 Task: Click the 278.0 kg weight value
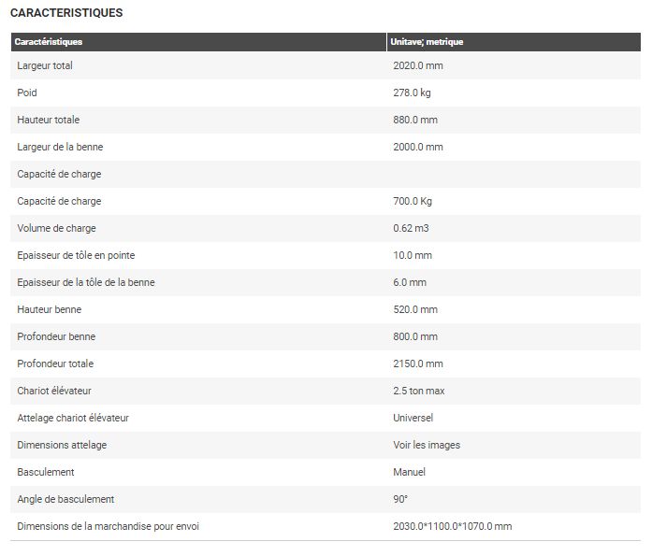(x=412, y=93)
